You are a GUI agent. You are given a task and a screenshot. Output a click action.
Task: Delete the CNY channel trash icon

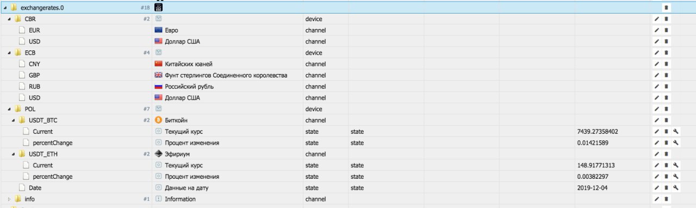click(x=667, y=64)
